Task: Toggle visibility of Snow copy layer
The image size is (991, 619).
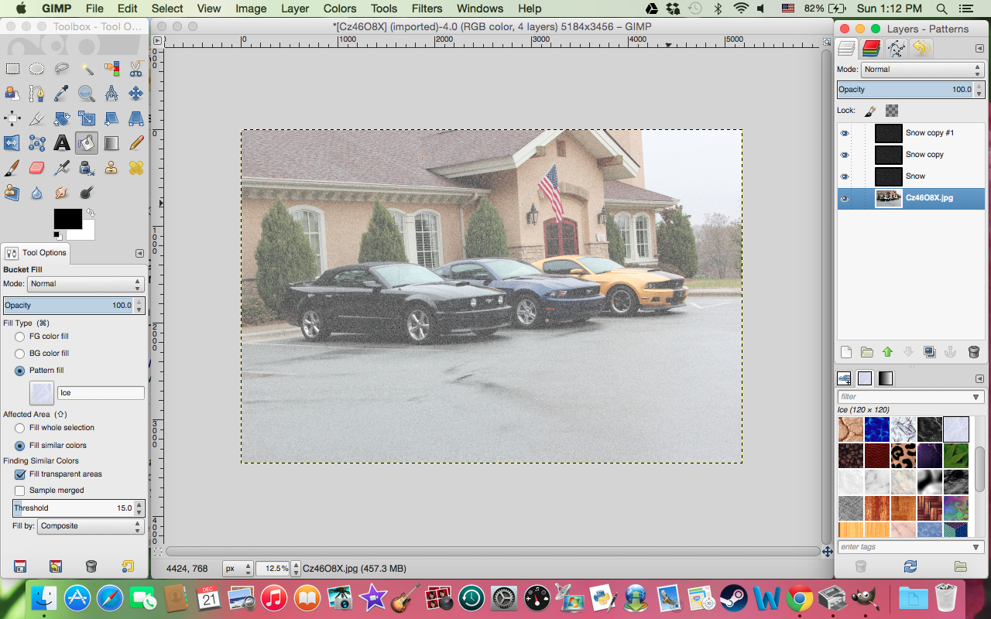Action: tap(845, 155)
